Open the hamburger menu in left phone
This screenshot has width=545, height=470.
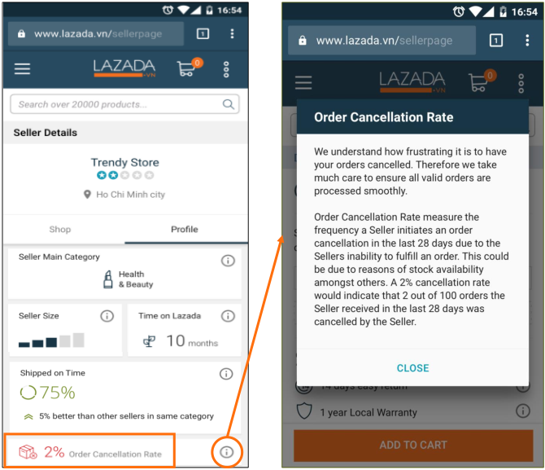coord(22,68)
